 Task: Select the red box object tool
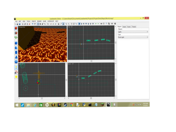pos(16,29)
